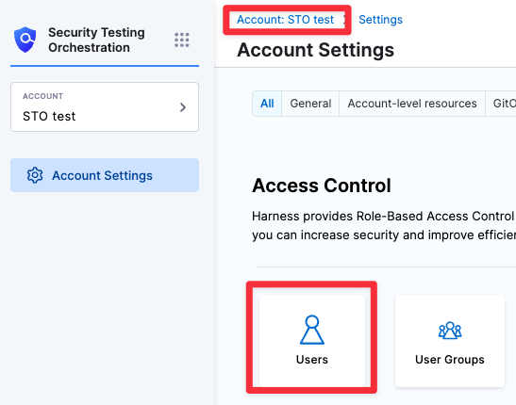The width and height of the screenshot is (516, 405).
Task: Open the module switcher grid icon
Action: 182,40
